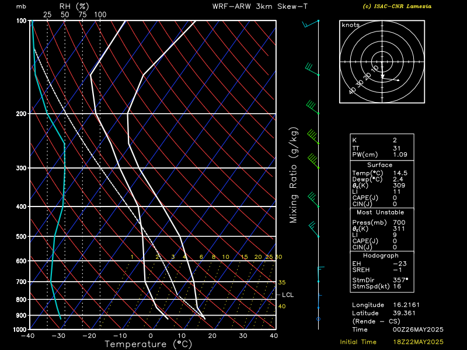Select the '-40' temperature axis label

[x=27, y=336]
